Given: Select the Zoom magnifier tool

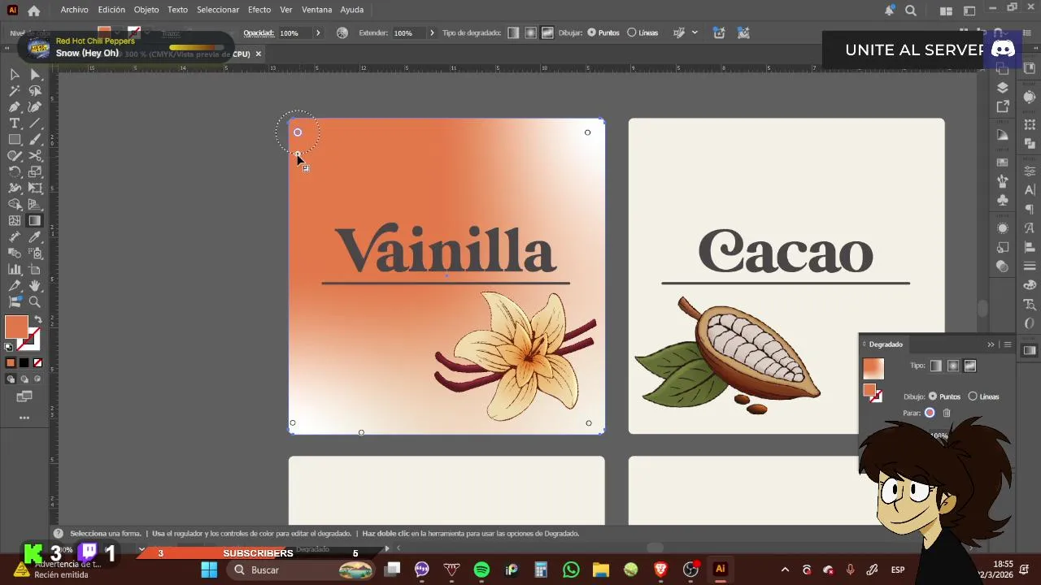Looking at the screenshot, I should click(35, 302).
